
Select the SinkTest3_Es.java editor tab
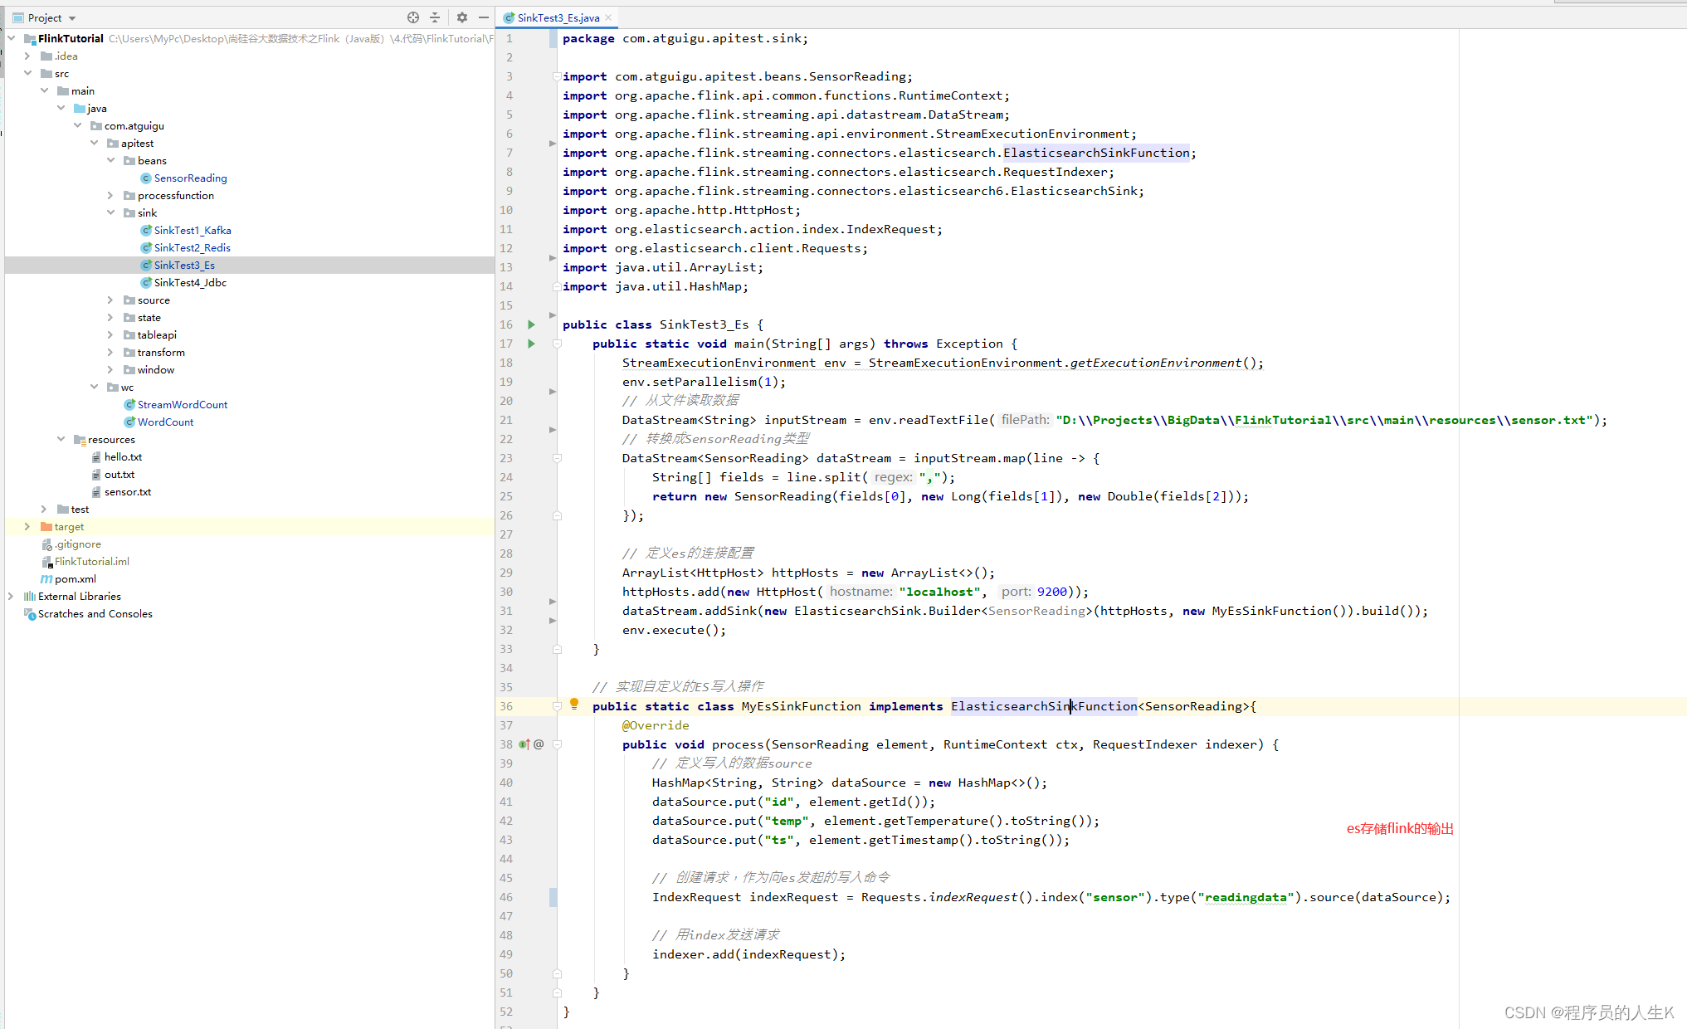pos(558,17)
